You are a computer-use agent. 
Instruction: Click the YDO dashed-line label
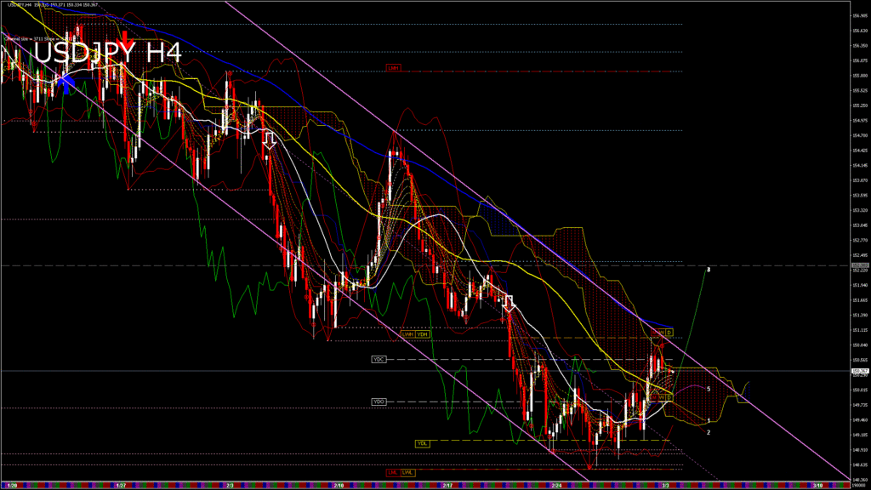(x=379, y=402)
